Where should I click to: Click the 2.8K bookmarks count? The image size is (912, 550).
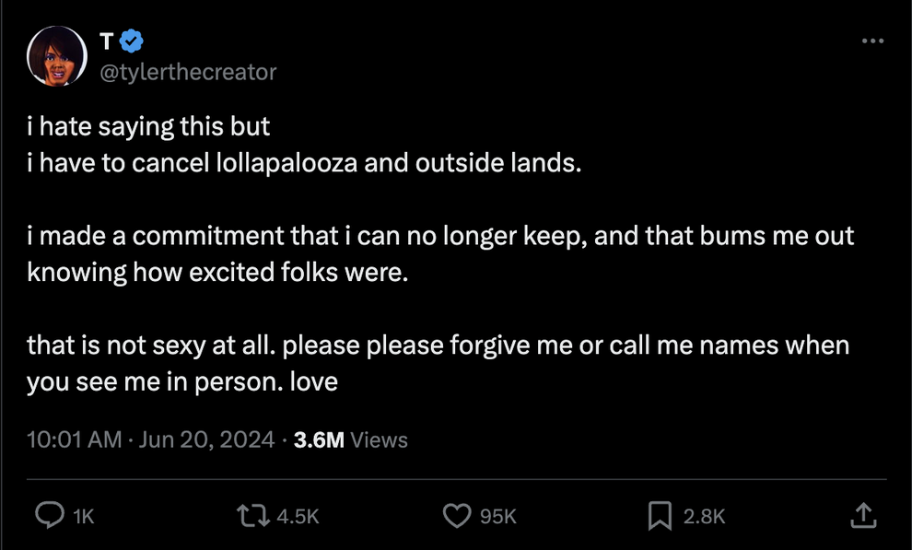tap(705, 517)
